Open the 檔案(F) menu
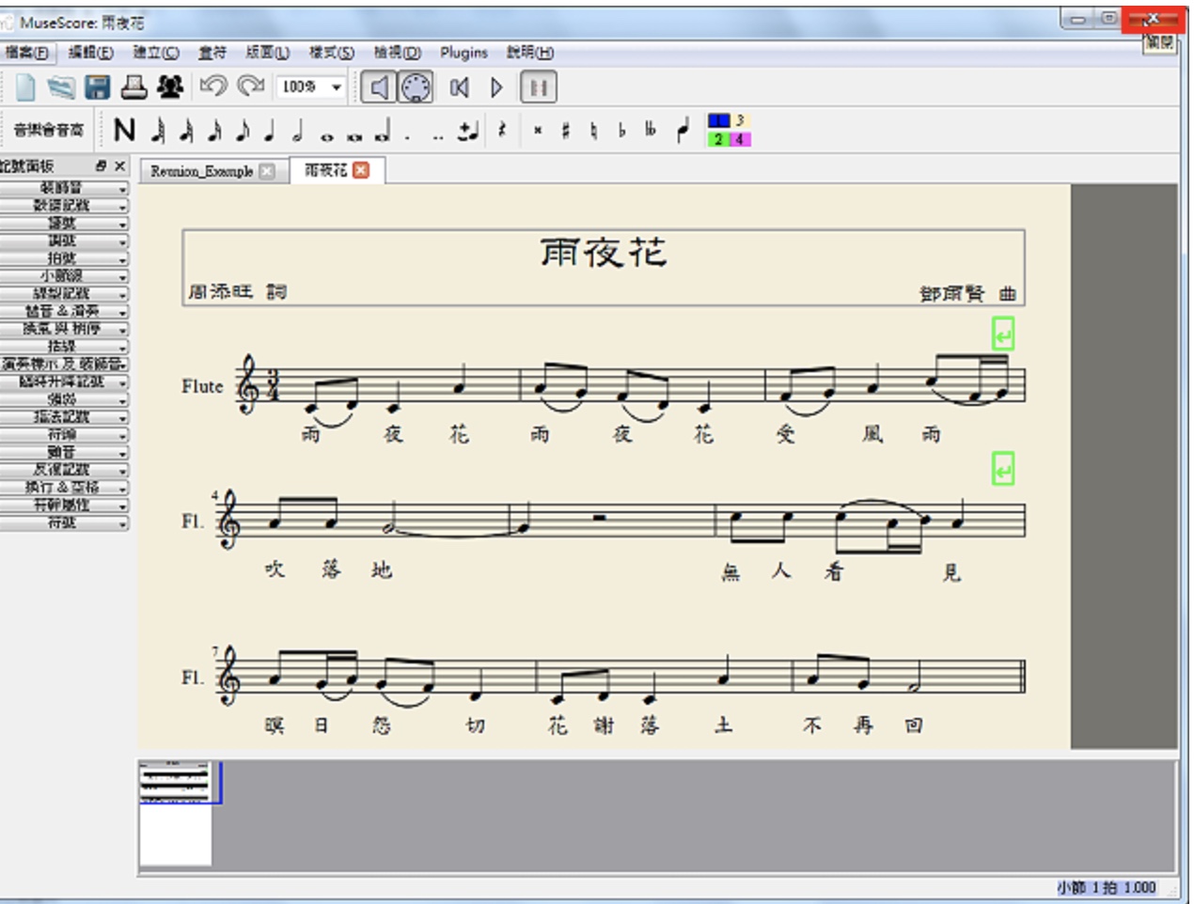1194x904 pixels. point(27,53)
